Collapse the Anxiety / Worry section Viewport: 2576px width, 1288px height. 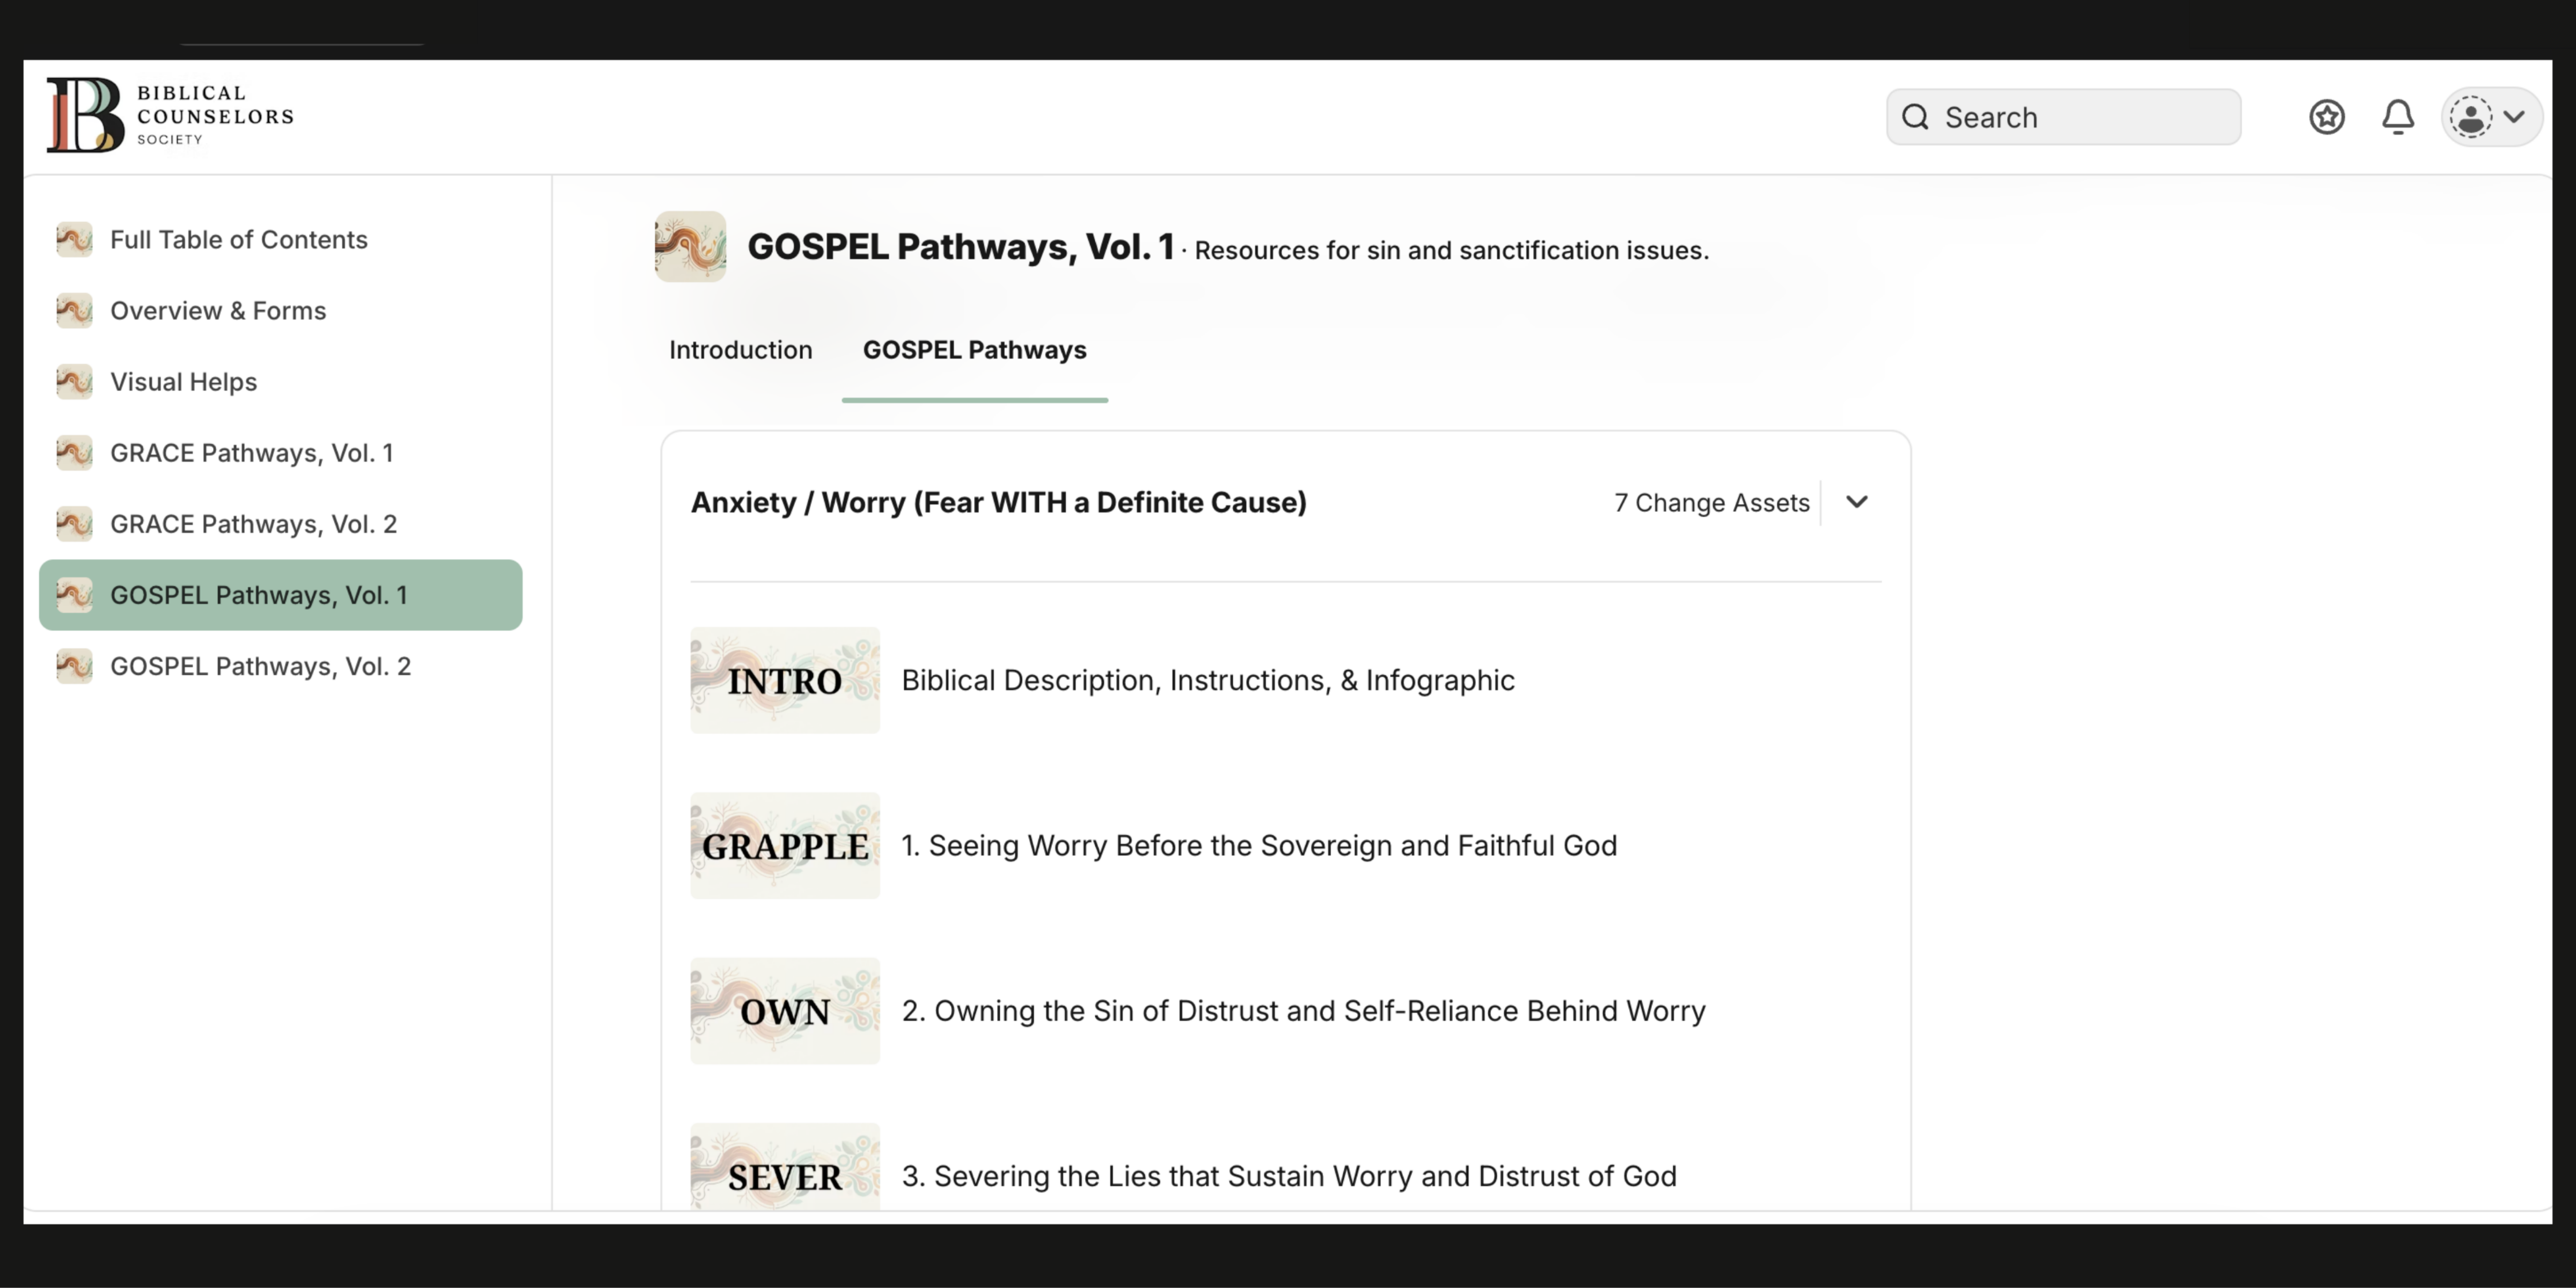pos(1857,503)
